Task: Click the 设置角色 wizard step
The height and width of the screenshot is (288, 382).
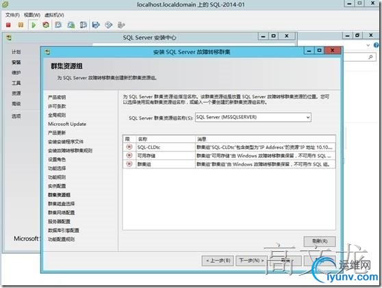Action: click(57, 159)
